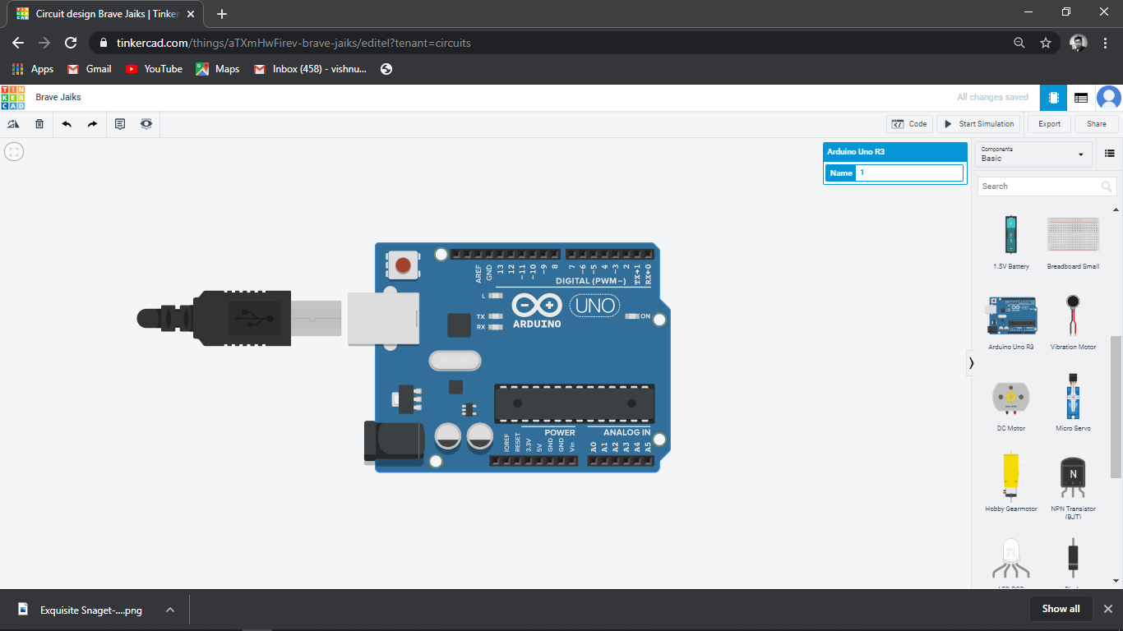Toggle the Vibration Motor component selection
Viewport: 1123px width, 631px height.
pos(1073,316)
